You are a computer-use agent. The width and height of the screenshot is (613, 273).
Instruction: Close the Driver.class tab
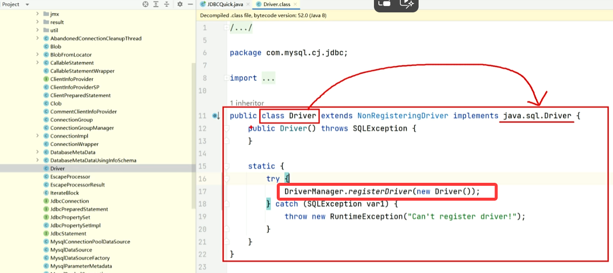(x=296, y=4)
